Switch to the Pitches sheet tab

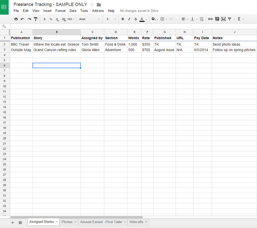(67, 222)
